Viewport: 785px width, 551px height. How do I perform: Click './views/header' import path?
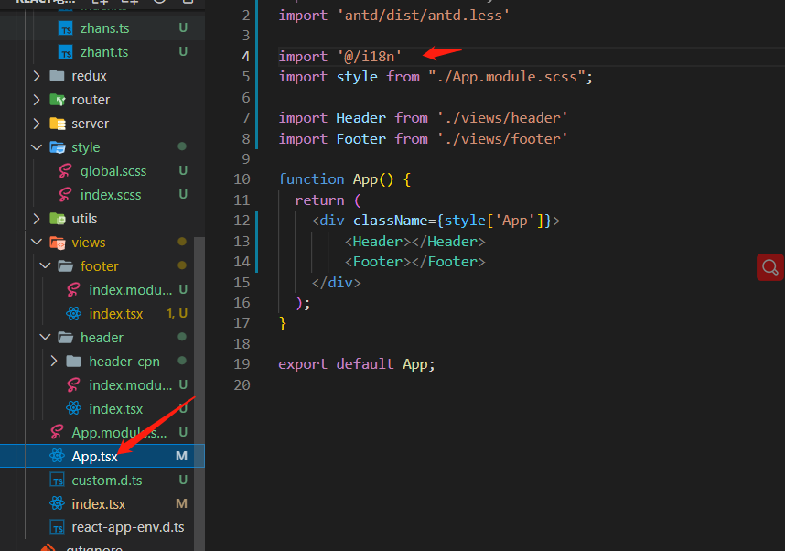[502, 118]
